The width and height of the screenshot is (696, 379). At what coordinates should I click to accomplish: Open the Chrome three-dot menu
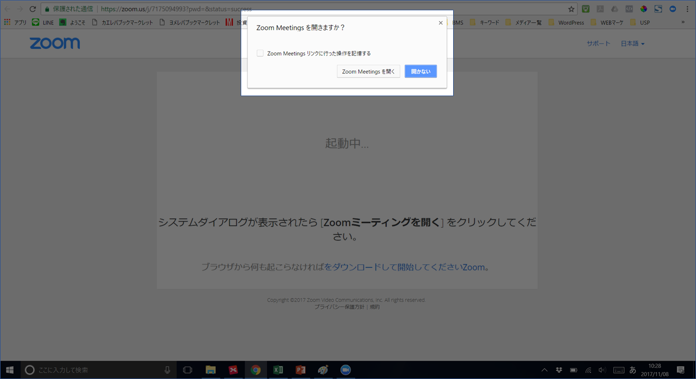[687, 9]
